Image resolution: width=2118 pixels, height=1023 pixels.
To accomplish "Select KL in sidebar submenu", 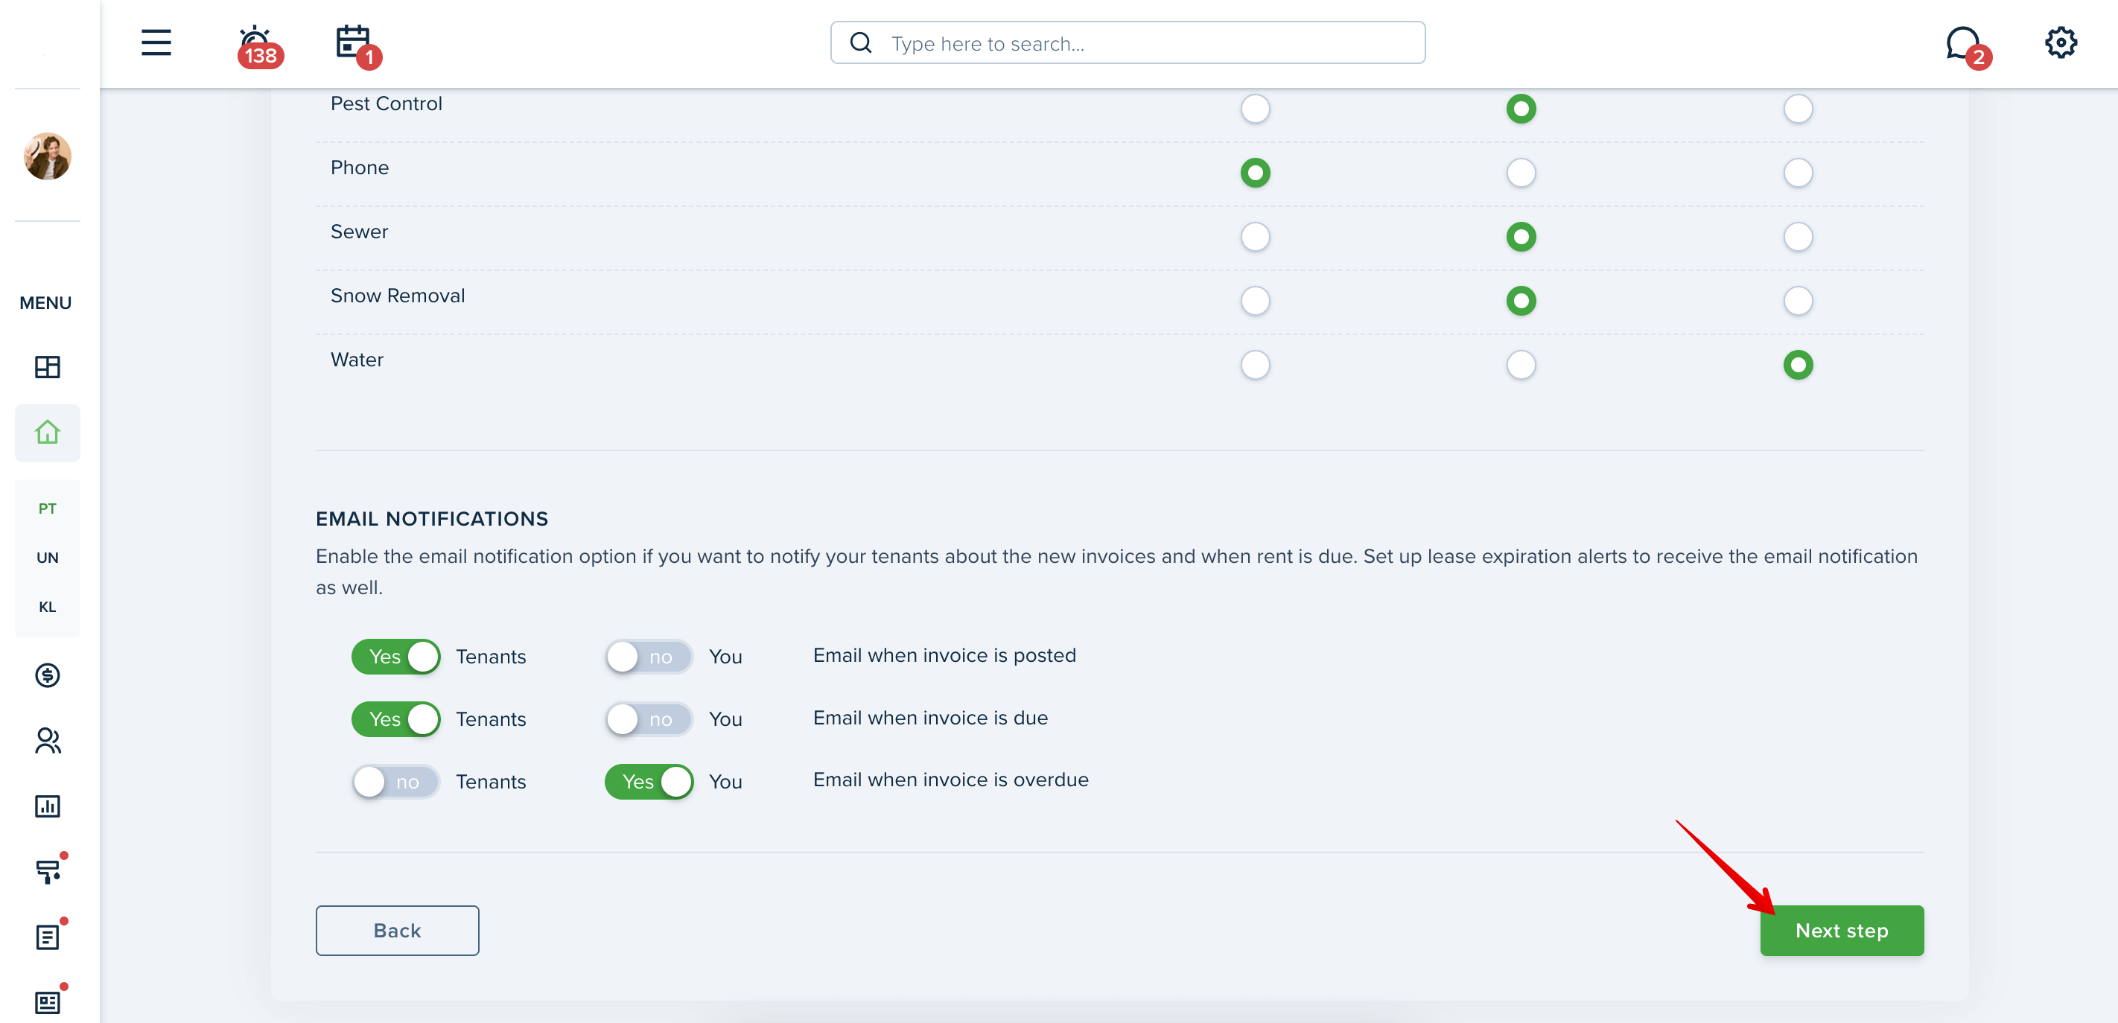I will (48, 608).
